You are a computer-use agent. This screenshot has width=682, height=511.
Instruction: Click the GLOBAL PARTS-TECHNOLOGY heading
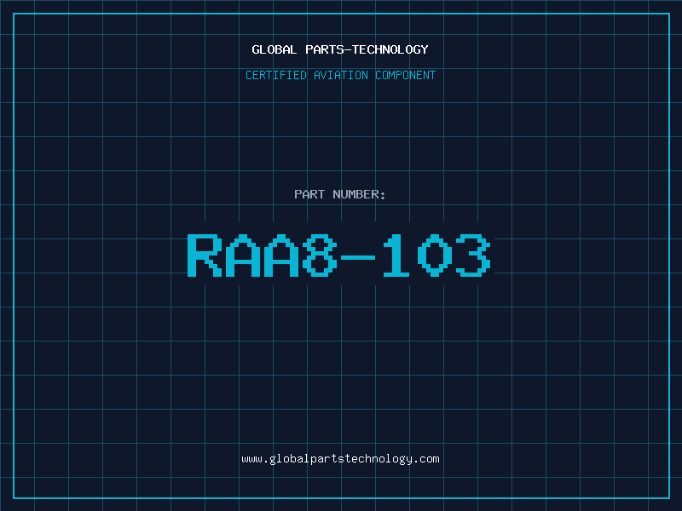(340, 49)
